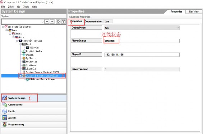This screenshot has height=134, width=203.
Task: Click the My Control4 System root icon
Action: [6, 27]
